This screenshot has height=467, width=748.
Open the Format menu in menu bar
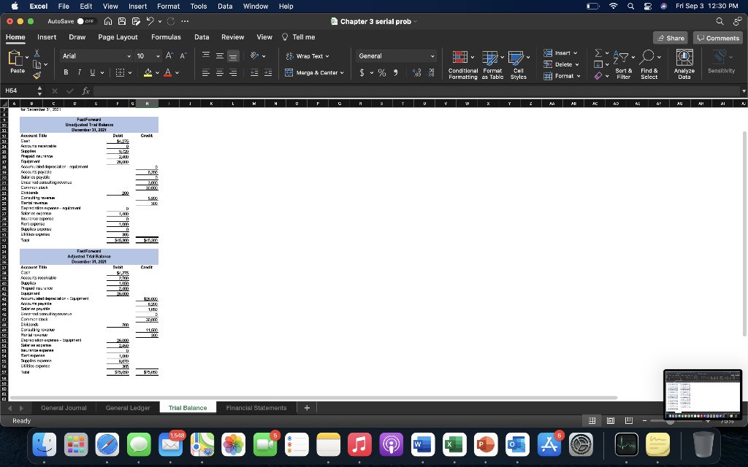pyautogui.click(x=169, y=6)
